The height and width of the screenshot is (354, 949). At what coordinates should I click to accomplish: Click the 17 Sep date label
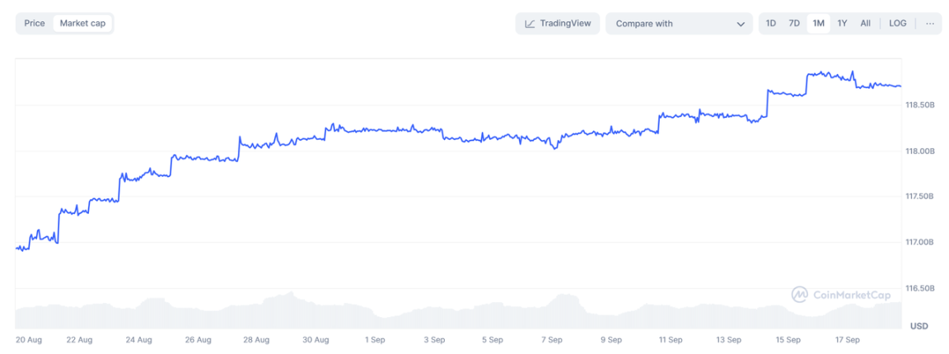pyautogui.click(x=848, y=339)
